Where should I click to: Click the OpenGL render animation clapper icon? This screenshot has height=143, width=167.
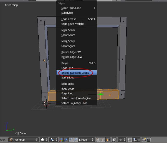pos(149,140)
